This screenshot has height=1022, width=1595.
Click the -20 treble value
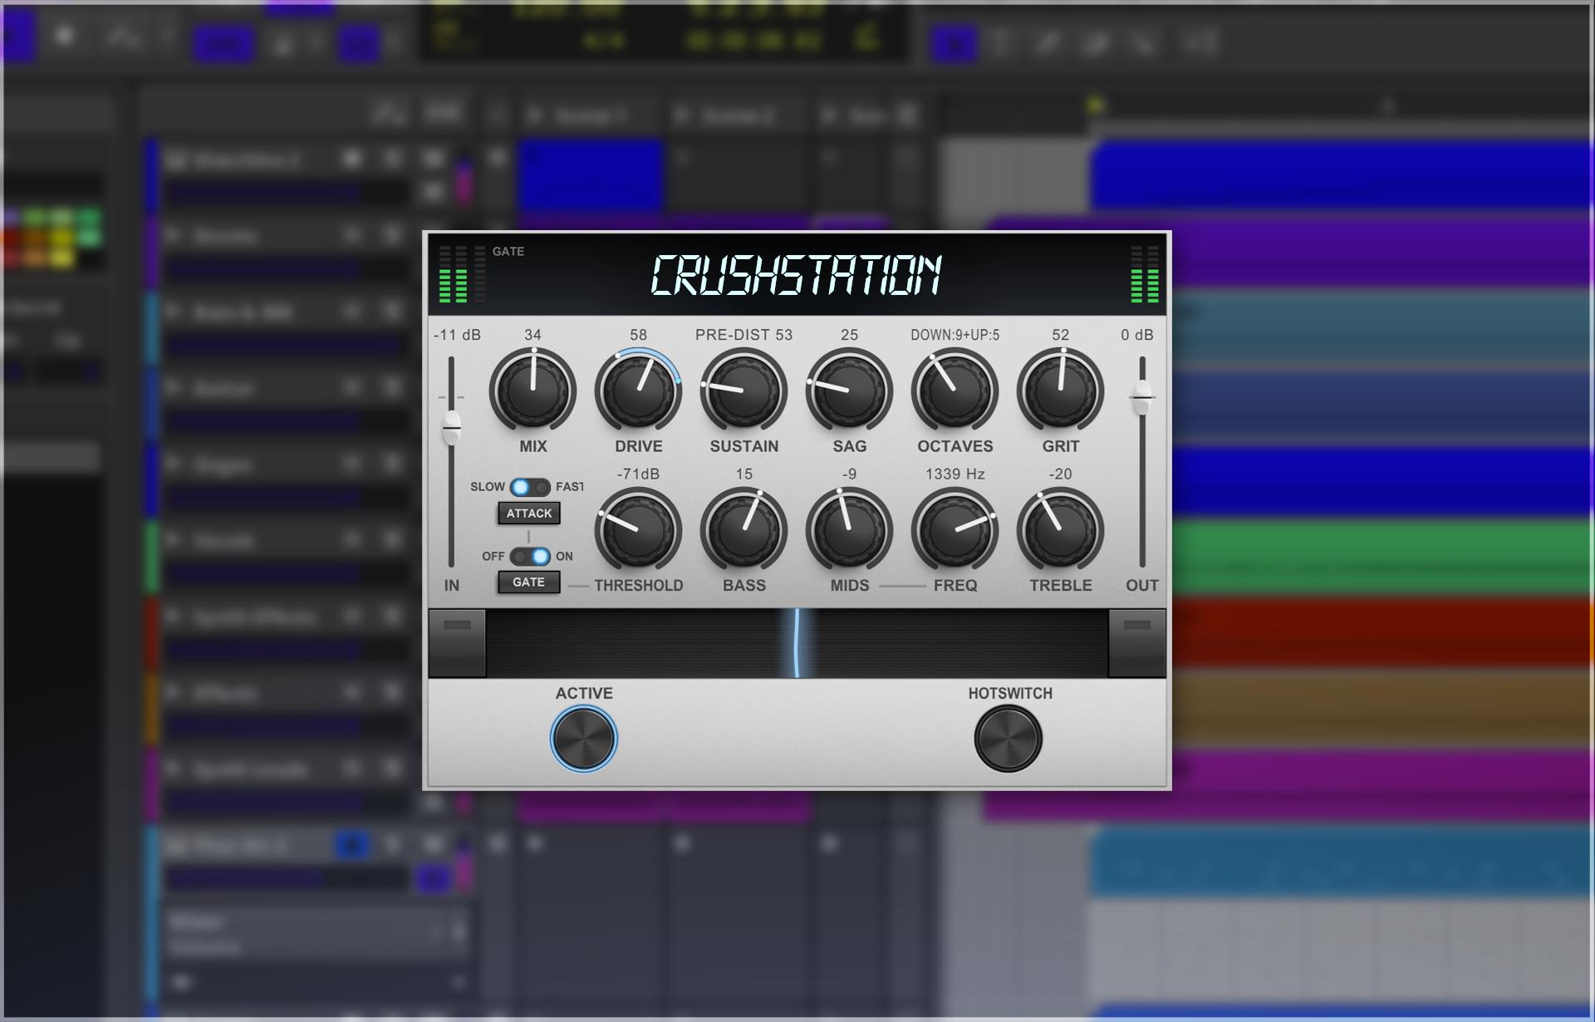(1060, 474)
